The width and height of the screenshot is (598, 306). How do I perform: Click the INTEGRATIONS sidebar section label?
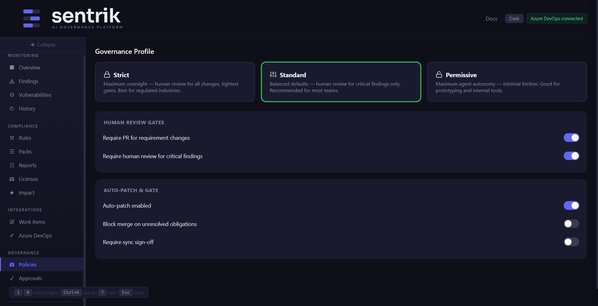25,210
